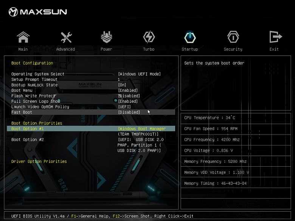Toggle Fast Boot Disabled value
Image resolution: width=295 pixels, height=221 pixels.
pos(129,112)
